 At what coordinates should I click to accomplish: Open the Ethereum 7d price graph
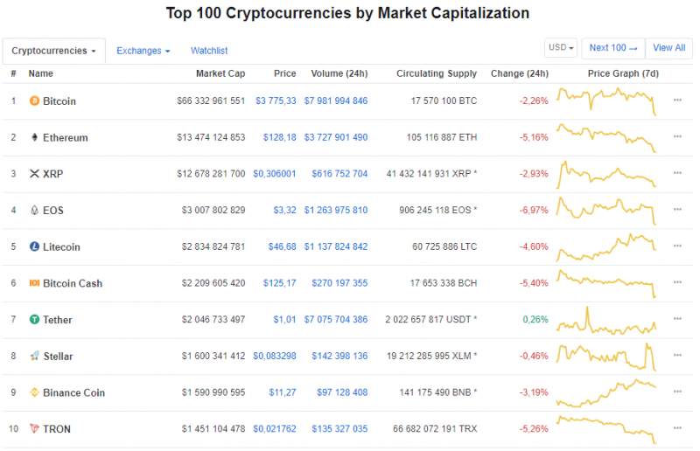click(x=606, y=138)
